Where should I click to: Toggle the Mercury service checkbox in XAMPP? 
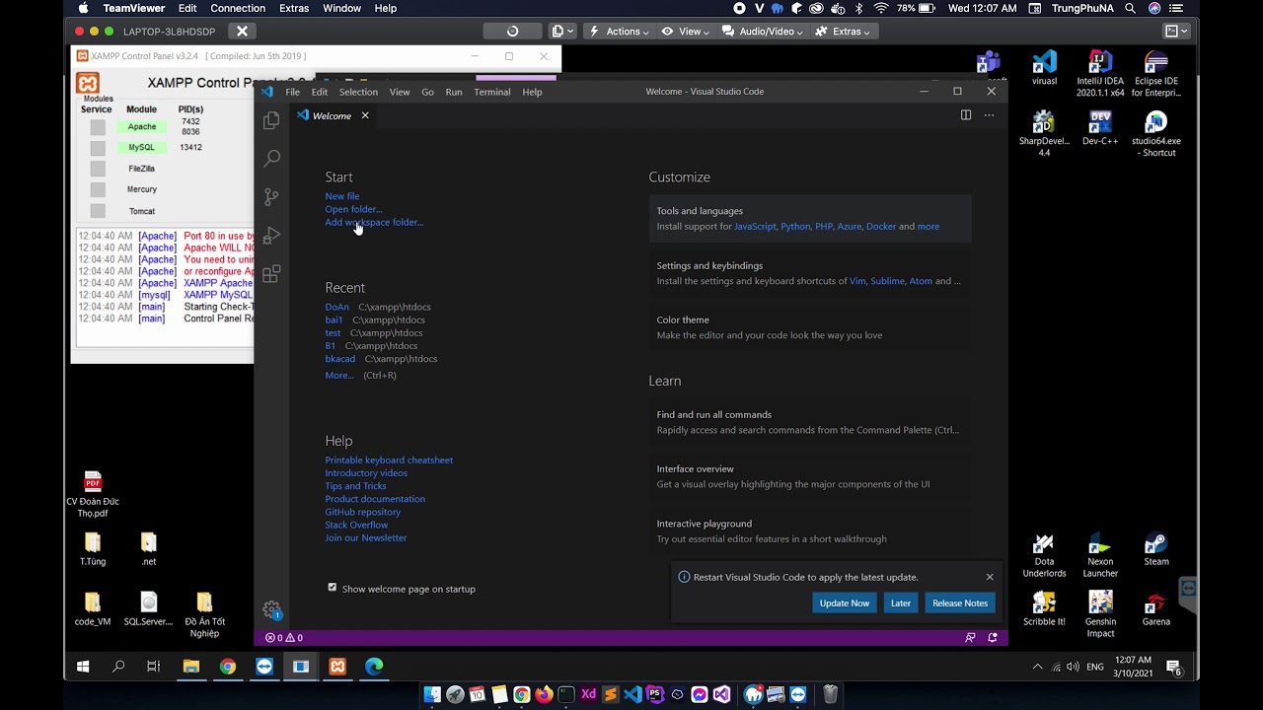(98, 189)
